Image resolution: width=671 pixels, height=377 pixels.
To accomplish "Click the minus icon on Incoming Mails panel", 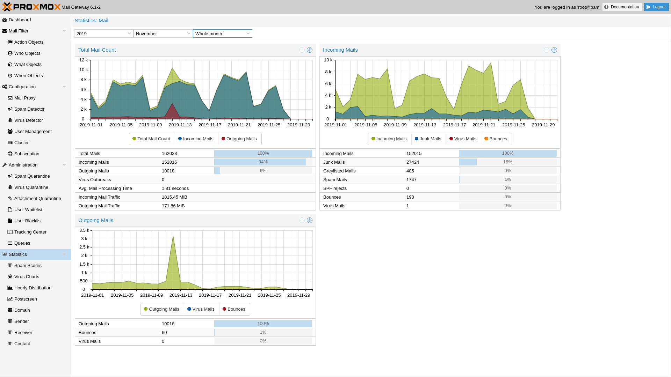I will [x=546, y=50].
